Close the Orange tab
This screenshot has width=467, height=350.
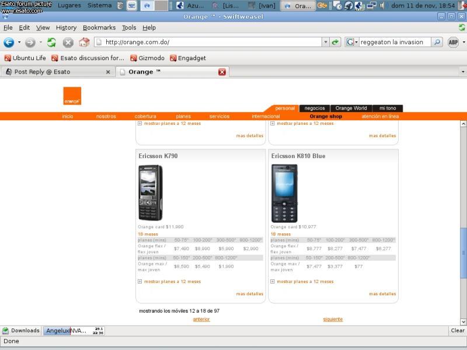222,72
